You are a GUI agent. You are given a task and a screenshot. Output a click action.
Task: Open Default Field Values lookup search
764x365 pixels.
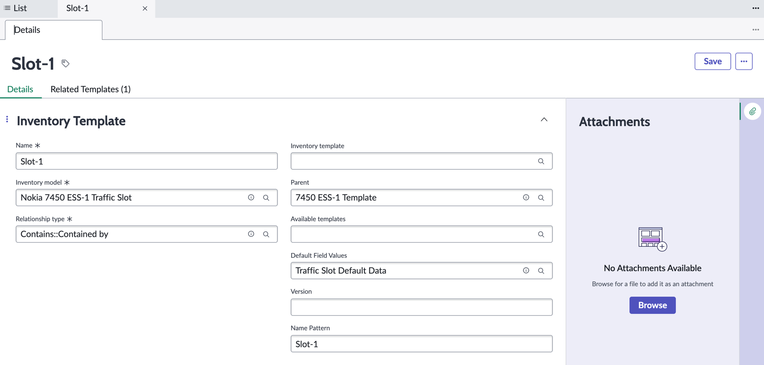541,271
